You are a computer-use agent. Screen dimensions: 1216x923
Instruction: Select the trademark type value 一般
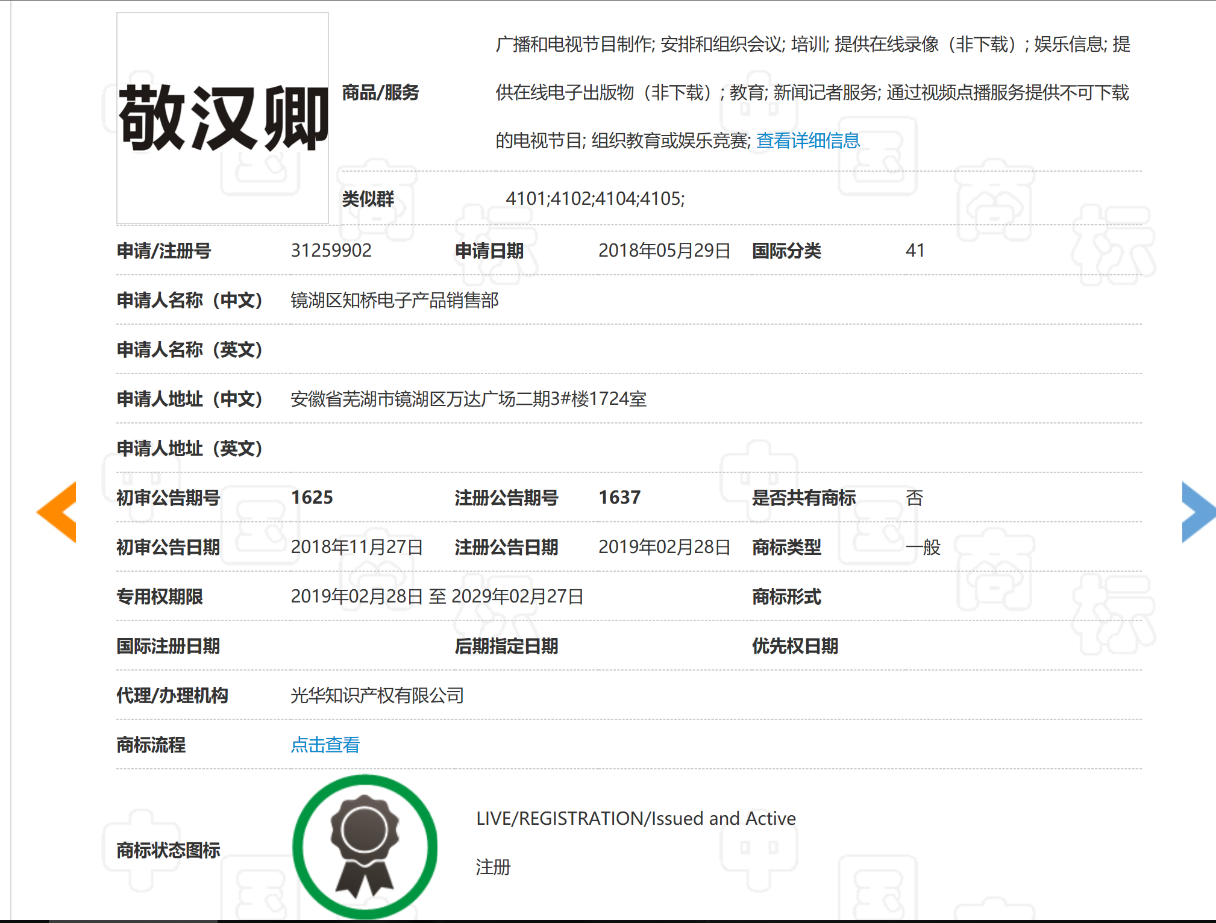(x=923, y=546)
